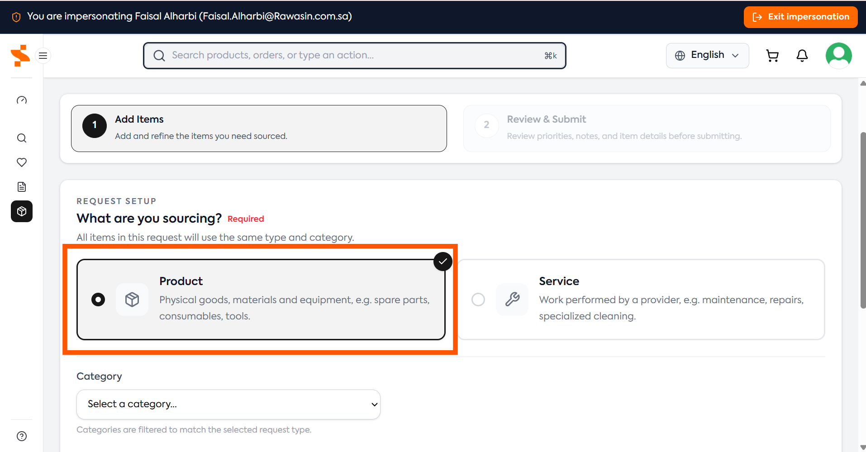Open favorites heart icon in sidebar
The width and height of the screenshot is (866, 452).
(22, 162)
